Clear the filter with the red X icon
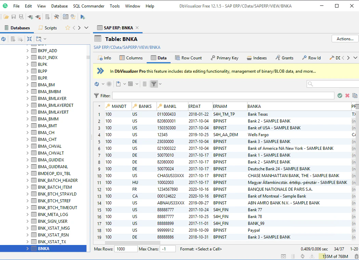 [347, 96]
